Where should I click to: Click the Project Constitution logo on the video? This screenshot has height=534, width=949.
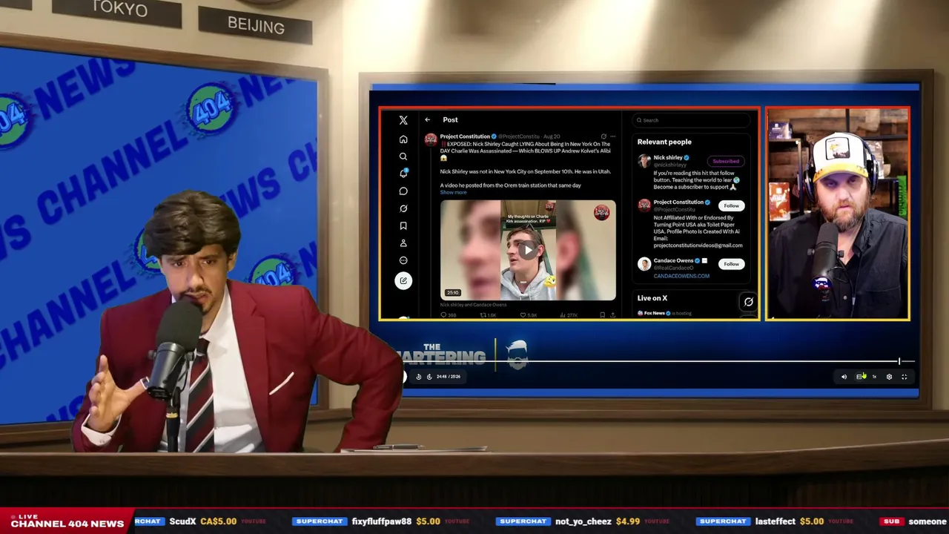point(601,213)
